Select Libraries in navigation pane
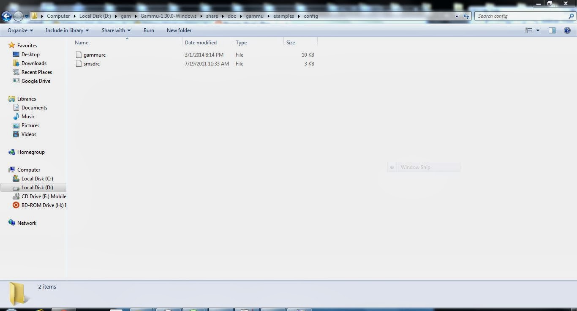Image resolution: width=577 pixels, height=311 pixels. coord(27,99)
